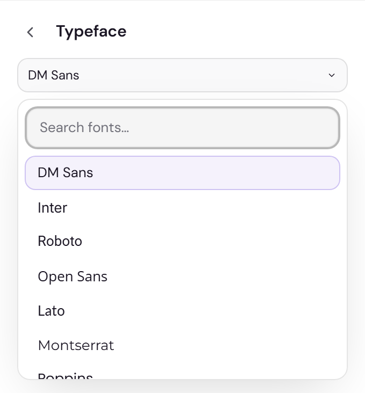Open the DM Sans typeface dropdown
Image resolution: width=365 pixels, height=393 pixels.
click(x=182, y=75)
